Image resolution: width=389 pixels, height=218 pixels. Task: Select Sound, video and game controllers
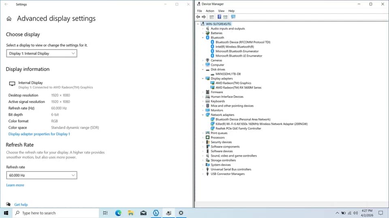[x=234, y=156]
